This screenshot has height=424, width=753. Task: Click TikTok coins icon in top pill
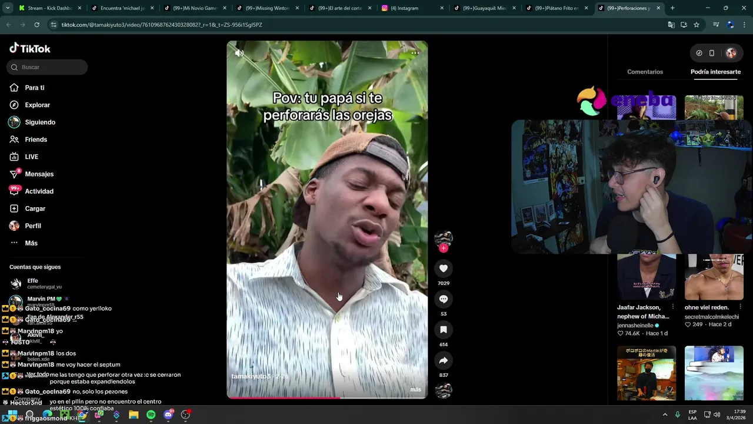coord(699,53)
